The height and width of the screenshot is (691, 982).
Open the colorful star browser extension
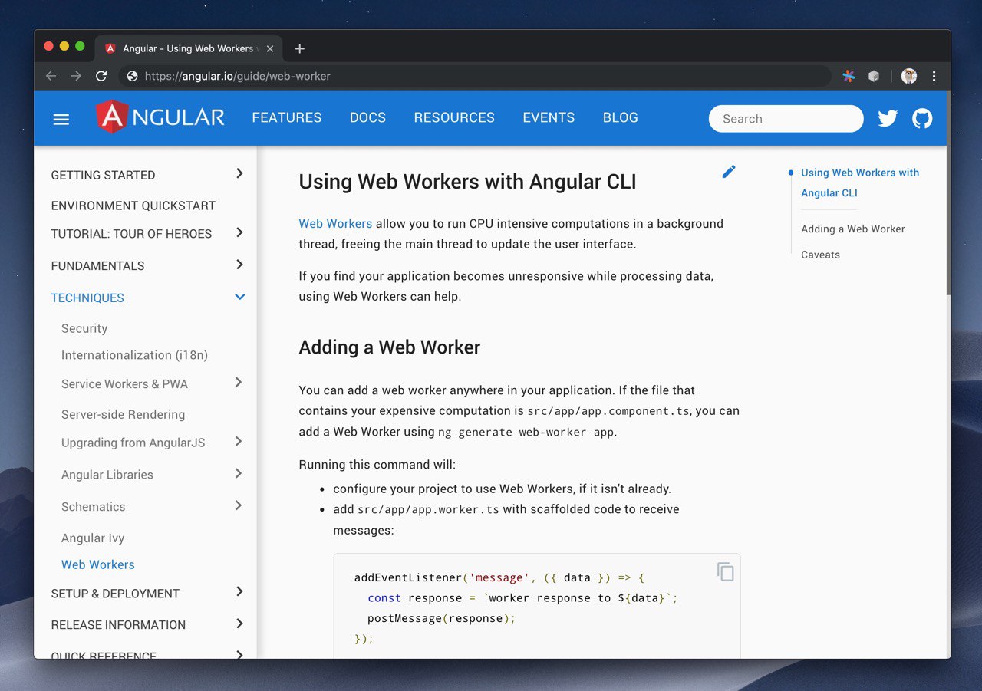coord(849,76)
